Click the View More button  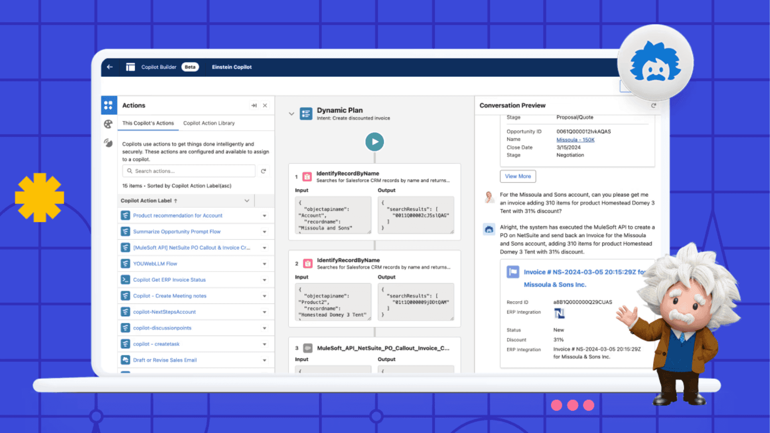click(x=518, y=176)
